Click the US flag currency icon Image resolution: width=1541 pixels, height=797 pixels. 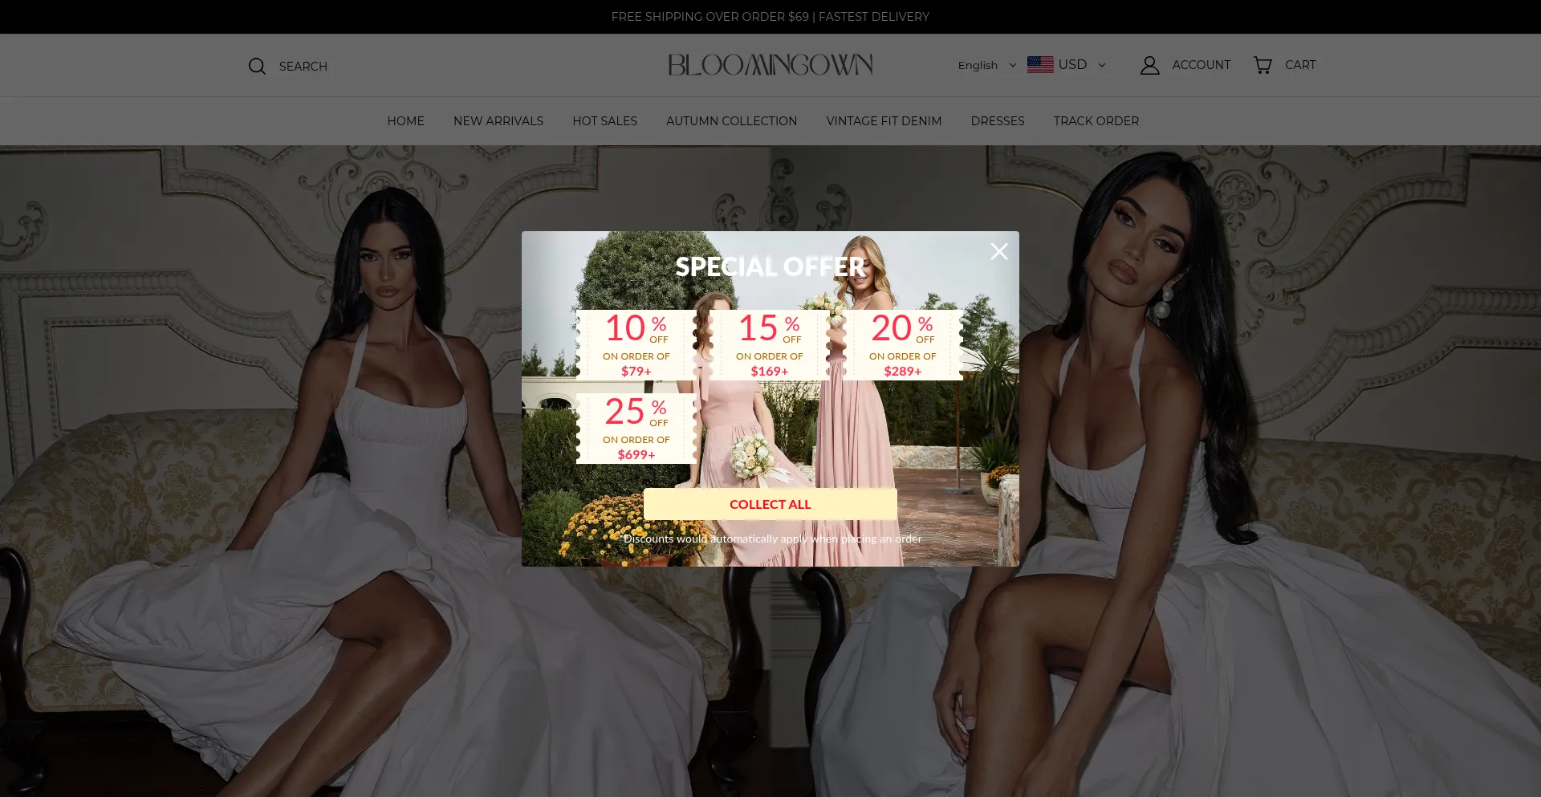point(1040,65)
